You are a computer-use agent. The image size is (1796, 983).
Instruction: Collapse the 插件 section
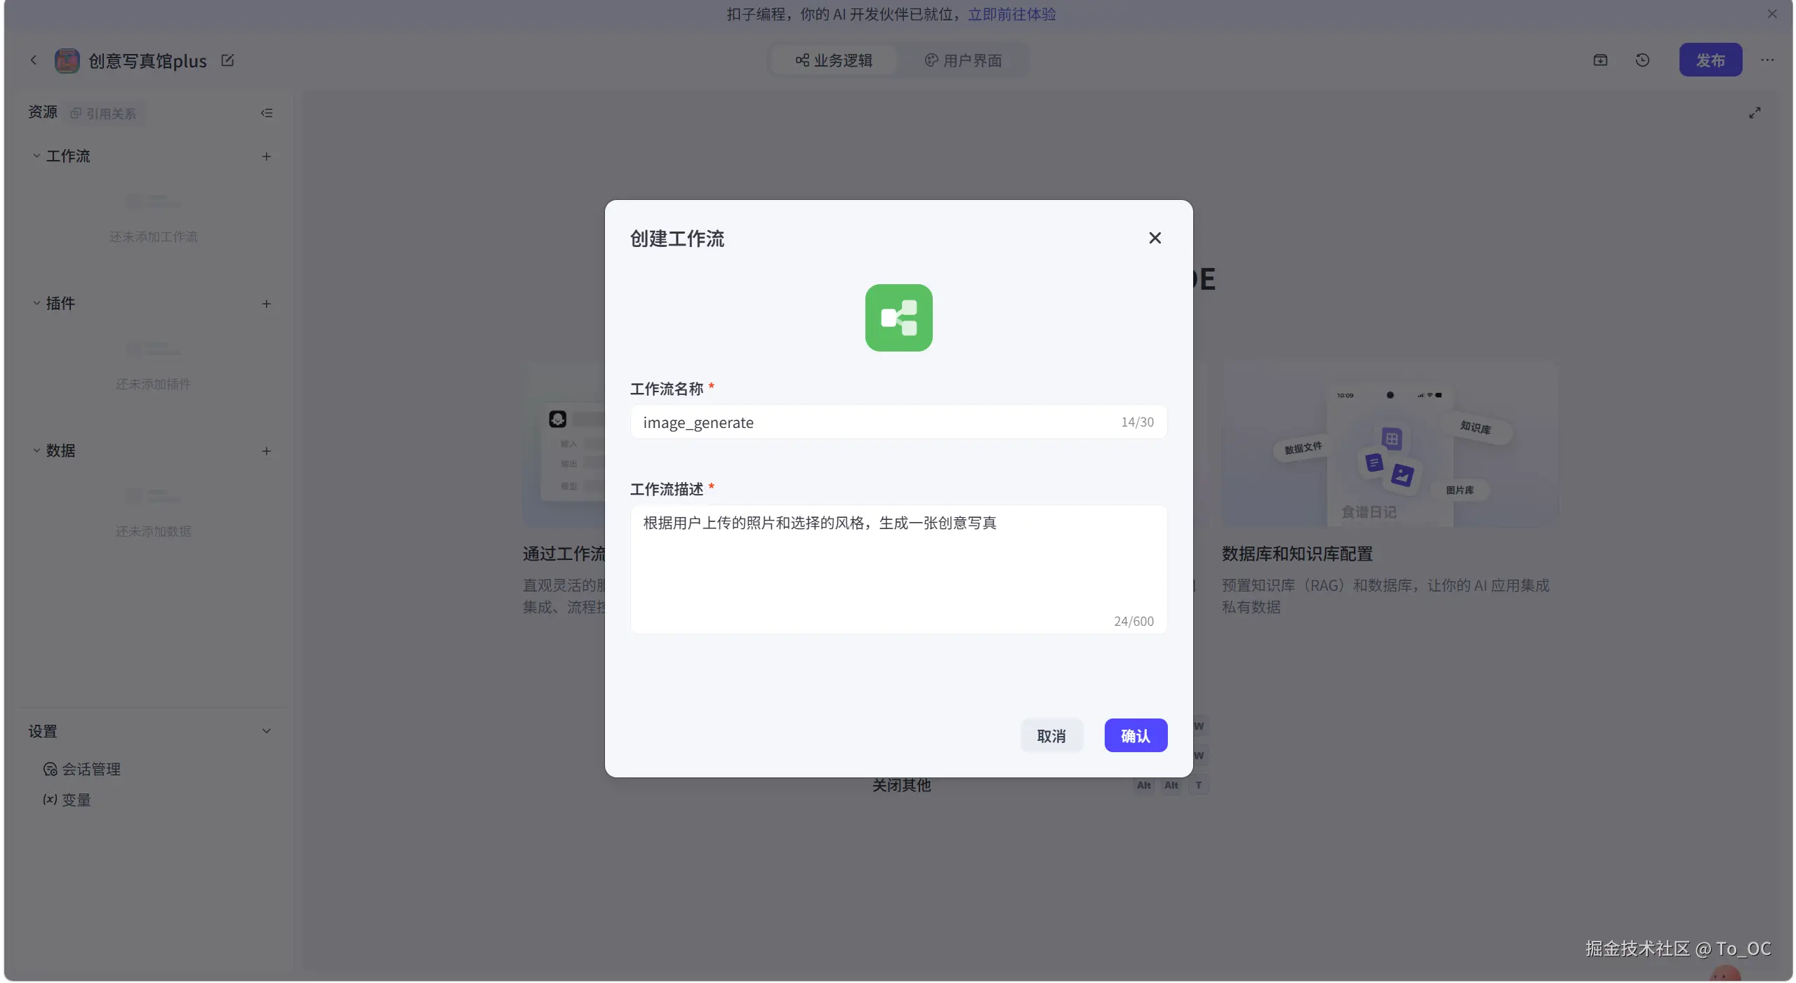point(36,303)
